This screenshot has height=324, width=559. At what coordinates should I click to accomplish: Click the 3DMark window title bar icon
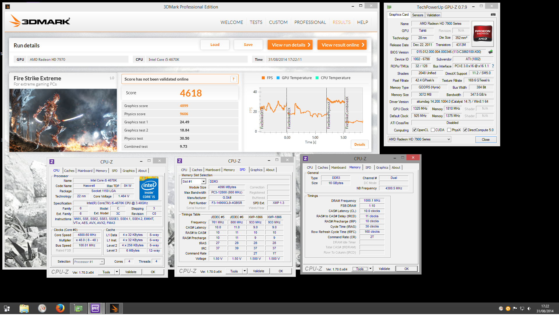[8, 7]
